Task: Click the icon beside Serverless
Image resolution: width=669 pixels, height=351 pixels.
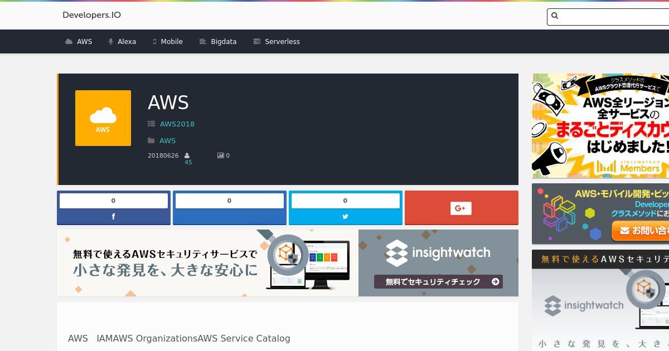Action: pyautogui.click(x=257, y=42)
